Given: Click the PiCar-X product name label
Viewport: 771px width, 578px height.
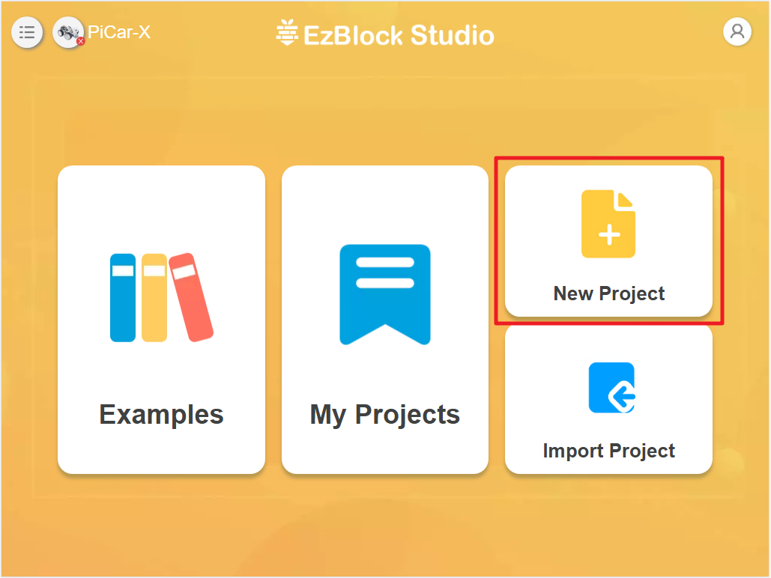Looking at the screenshot, I should [x=119, y=32].
